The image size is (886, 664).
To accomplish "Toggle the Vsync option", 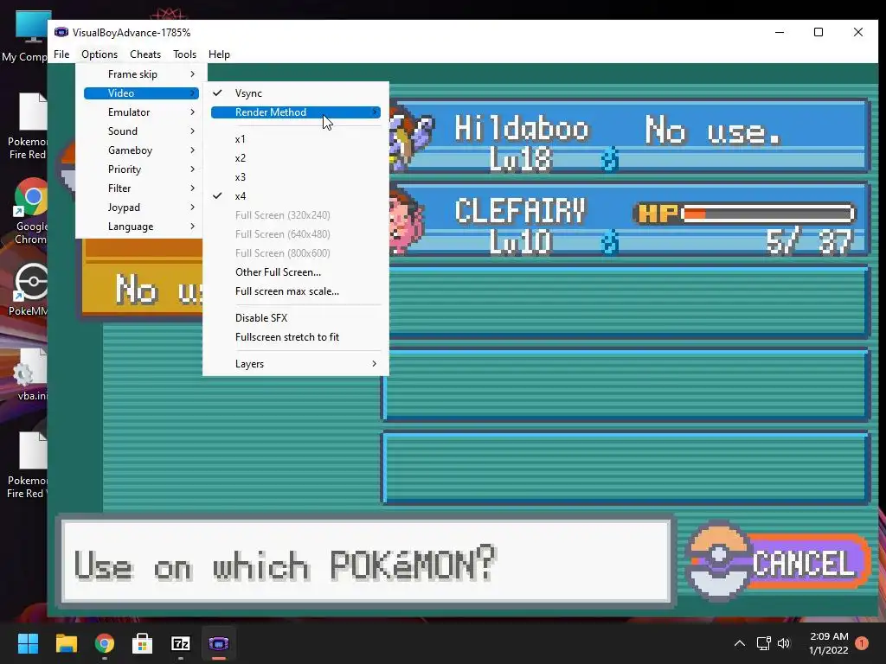I will pos(296,93).
